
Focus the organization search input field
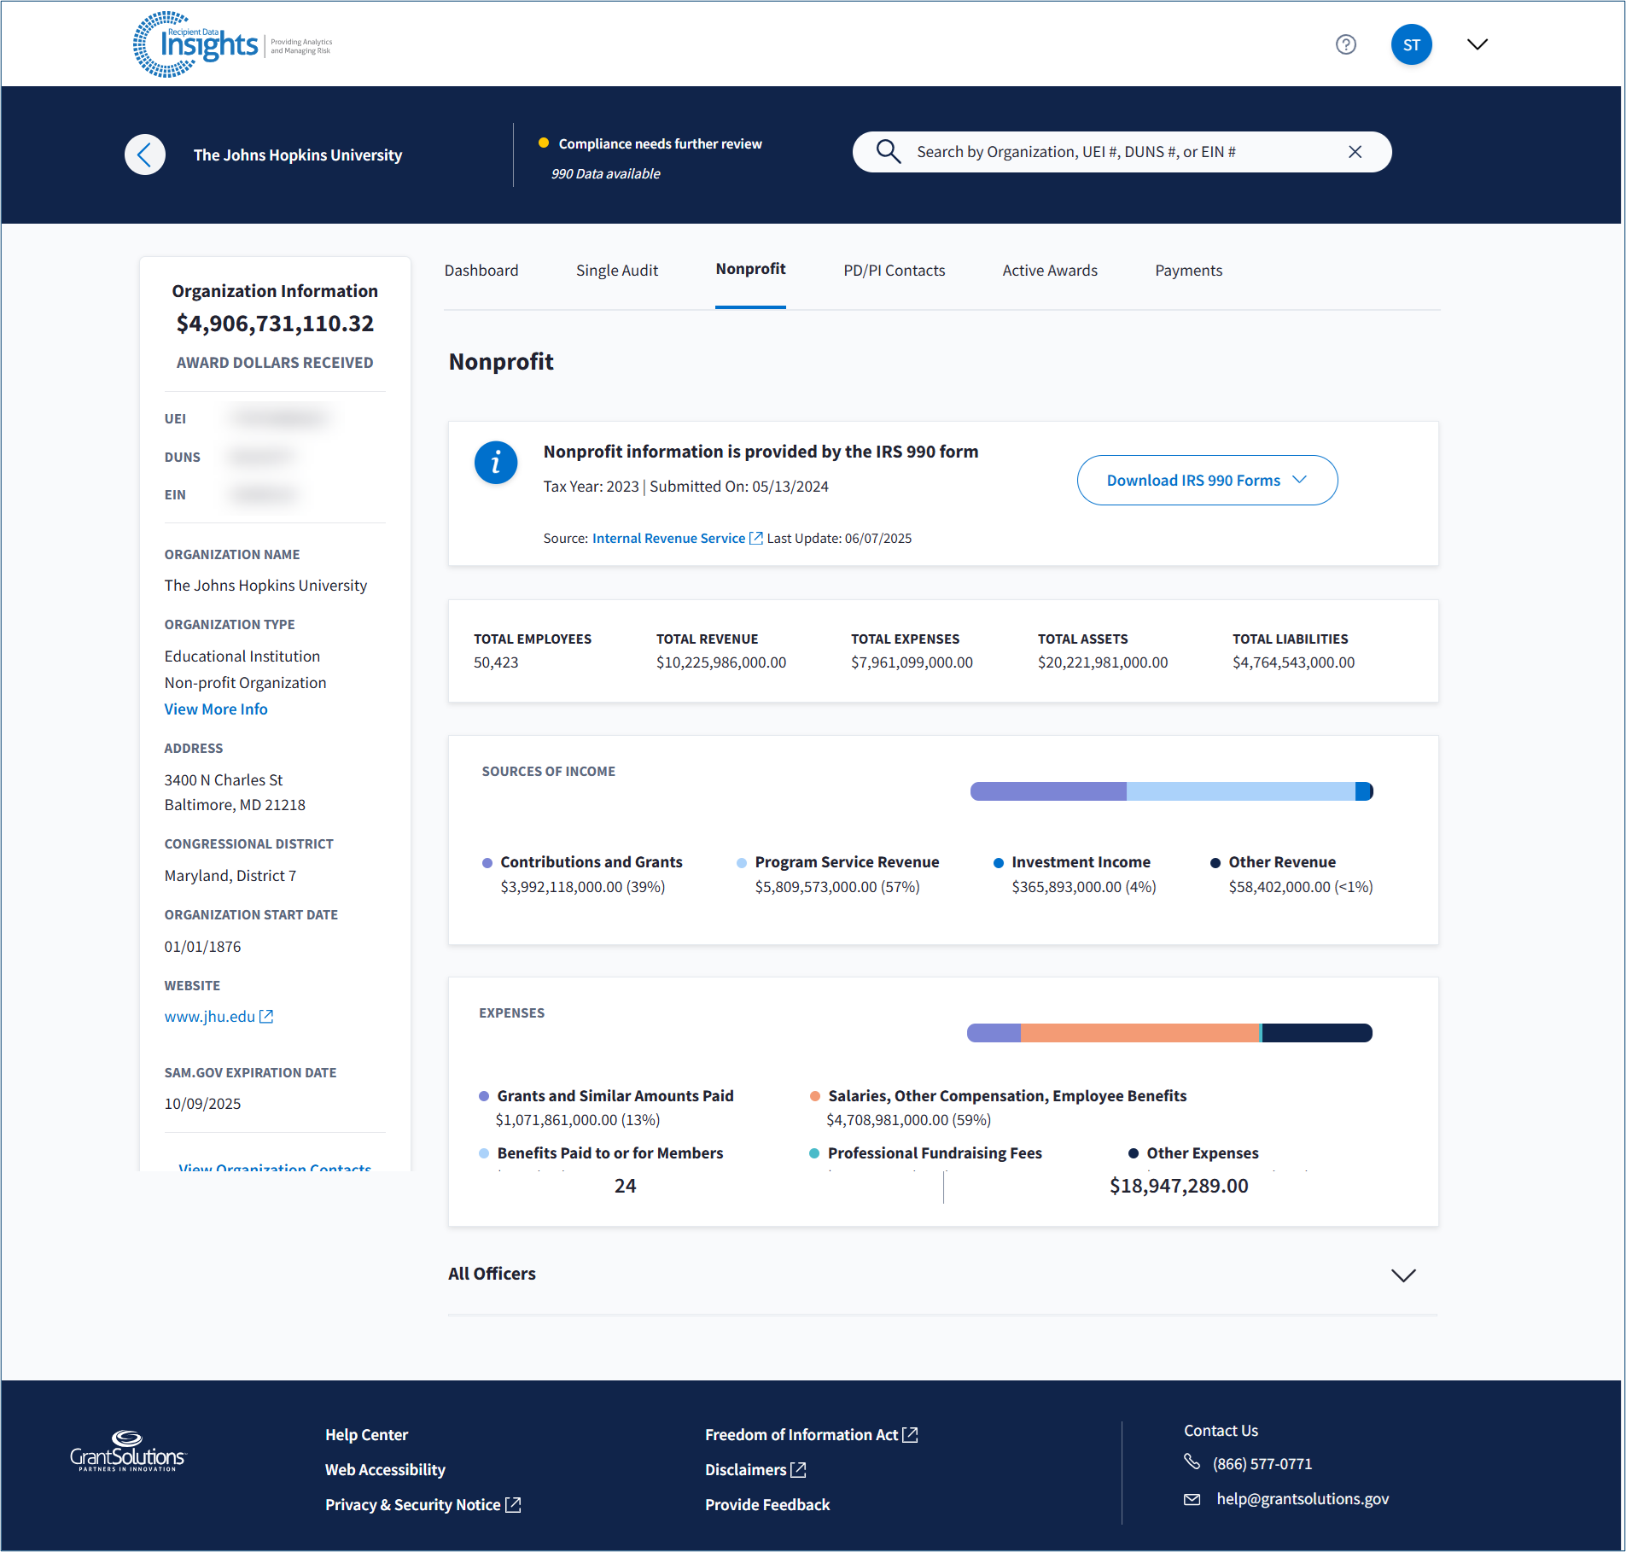tap(1118, 152)
